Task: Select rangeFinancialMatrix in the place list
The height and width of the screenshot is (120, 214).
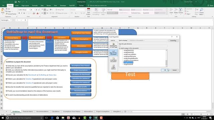Action: pos(130,54)
